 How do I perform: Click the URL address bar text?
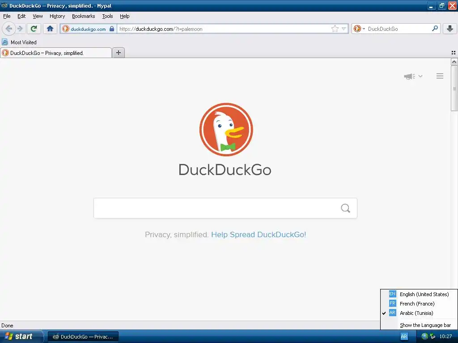(161, 29)
